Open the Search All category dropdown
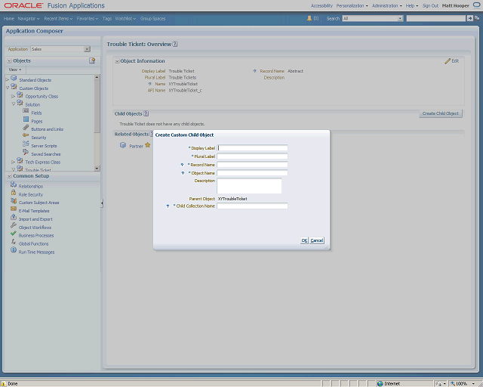 [x=400, y=18]
